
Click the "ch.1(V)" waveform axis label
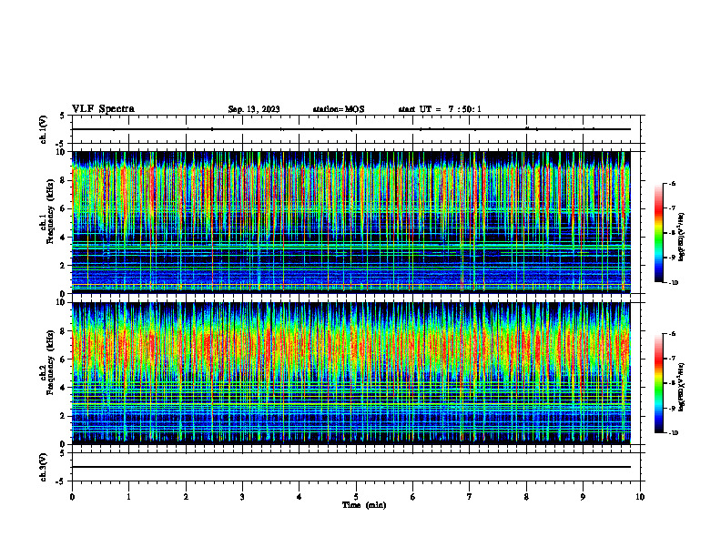click(44, 129)
